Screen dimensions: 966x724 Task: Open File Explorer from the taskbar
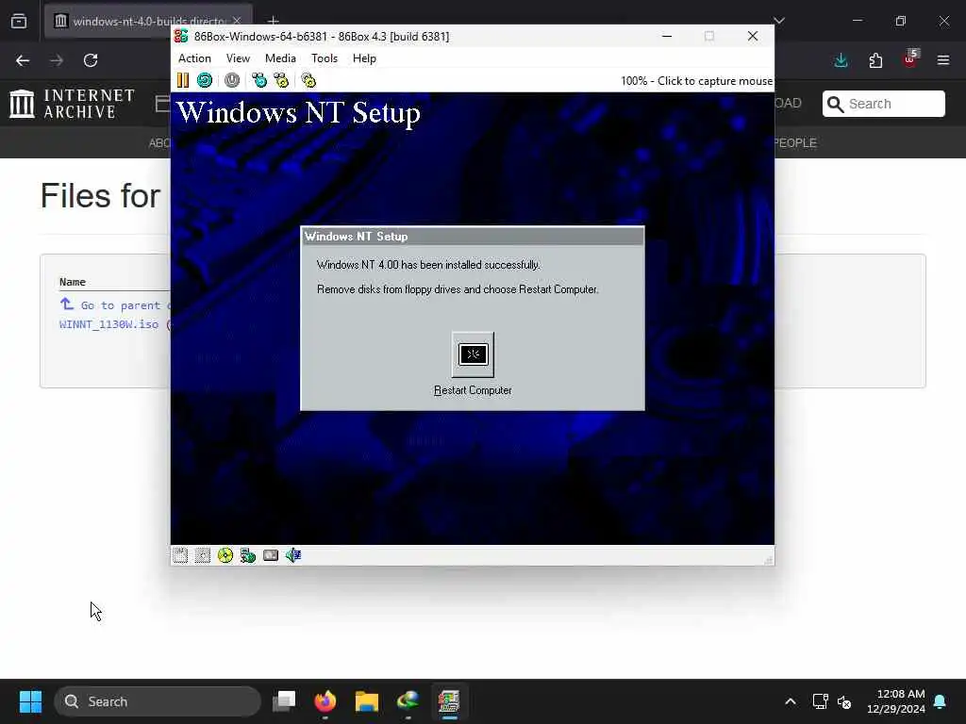[x=367, y=701]
